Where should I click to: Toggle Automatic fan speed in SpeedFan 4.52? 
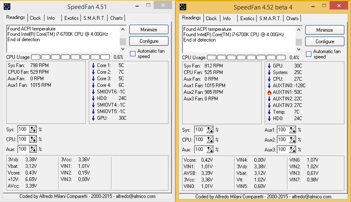pos(308,54)
